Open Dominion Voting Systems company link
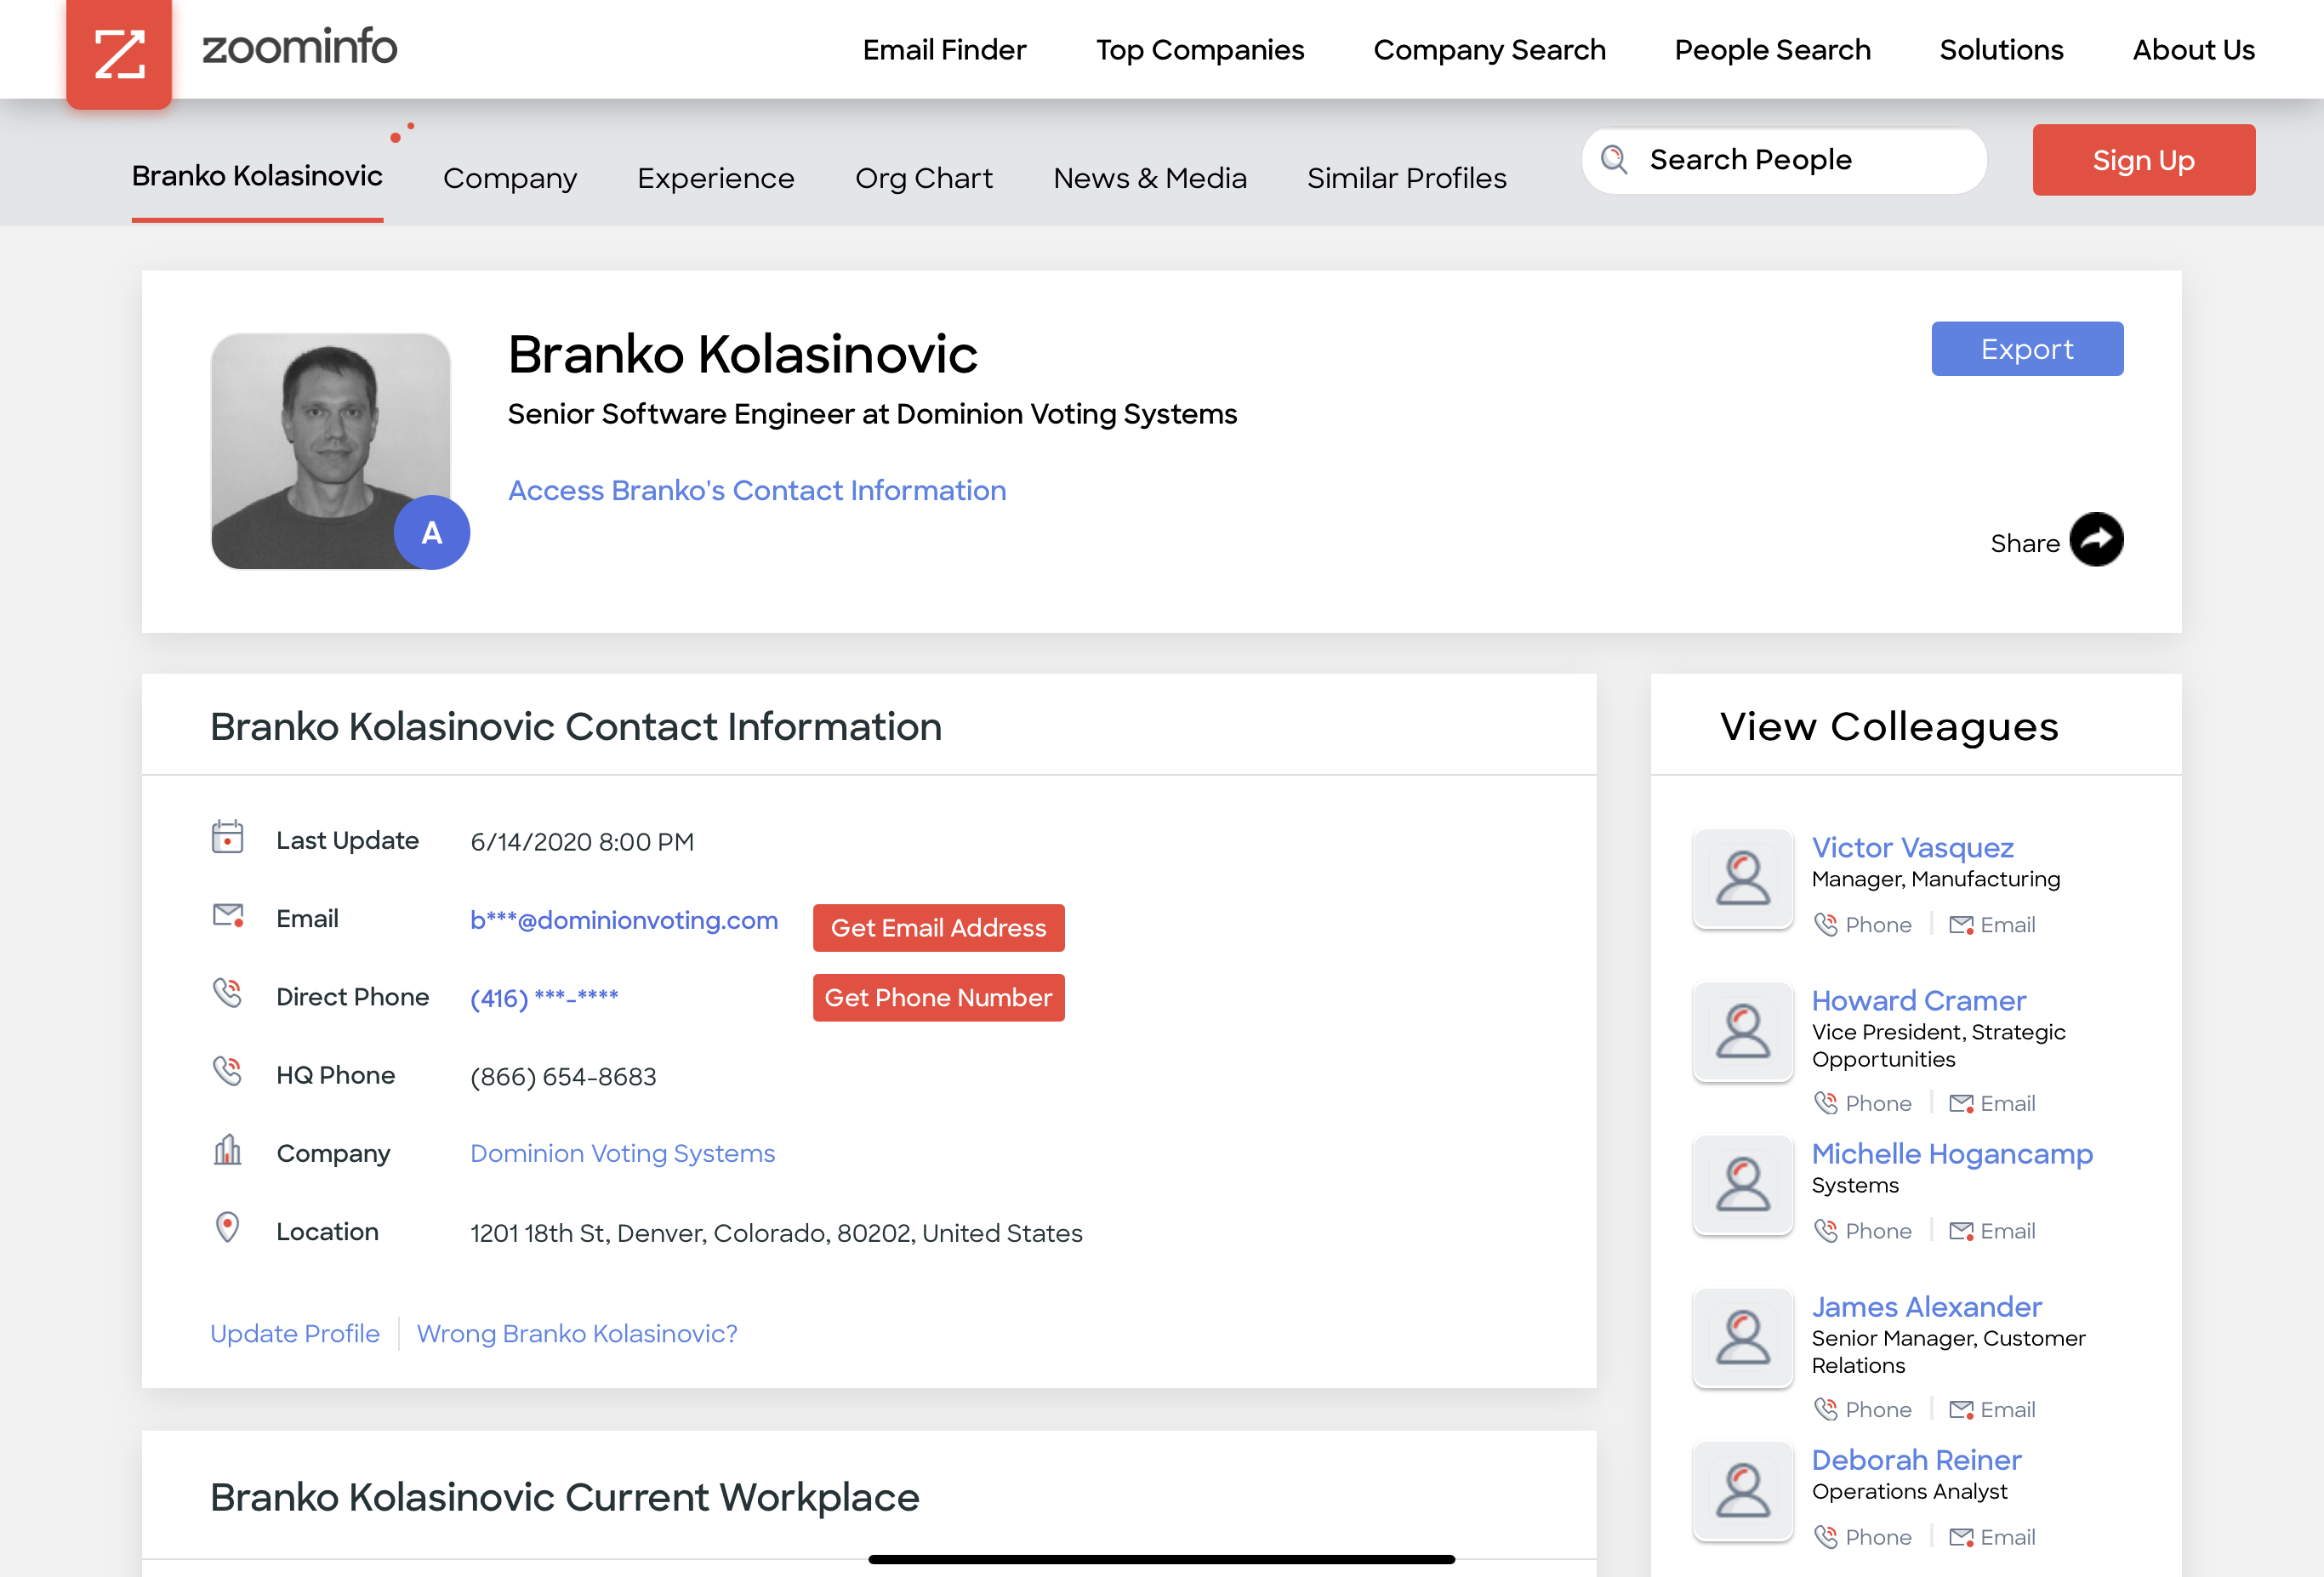 click(622, 1154)
